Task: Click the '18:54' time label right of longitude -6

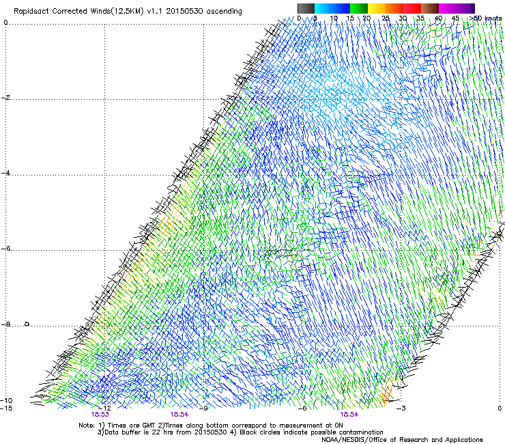Action: point(349,415)
